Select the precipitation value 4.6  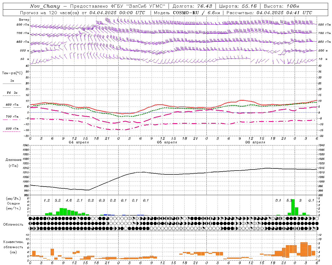click(69, 201)
